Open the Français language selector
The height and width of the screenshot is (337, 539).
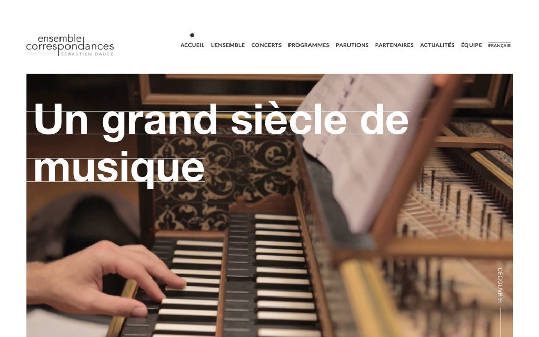point(499,45)
